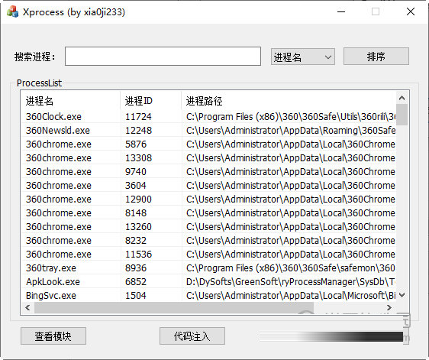Viewport: 429px width, 360px height.
Task: Select 360chrome.exe row with ID 12900
Action: pyautogui.click(x=208, y=199)
